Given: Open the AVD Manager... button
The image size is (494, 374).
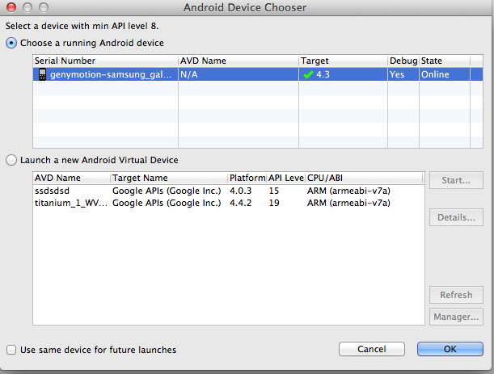Looking at the screenshot, I should [457, 317].
